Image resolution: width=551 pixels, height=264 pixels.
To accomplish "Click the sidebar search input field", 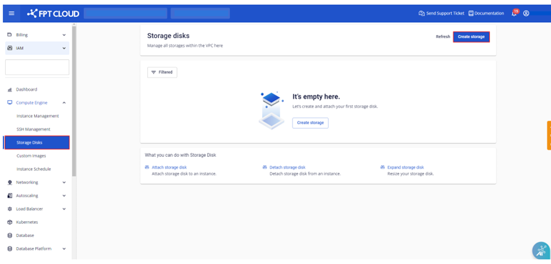I will [x=37, y=67].
